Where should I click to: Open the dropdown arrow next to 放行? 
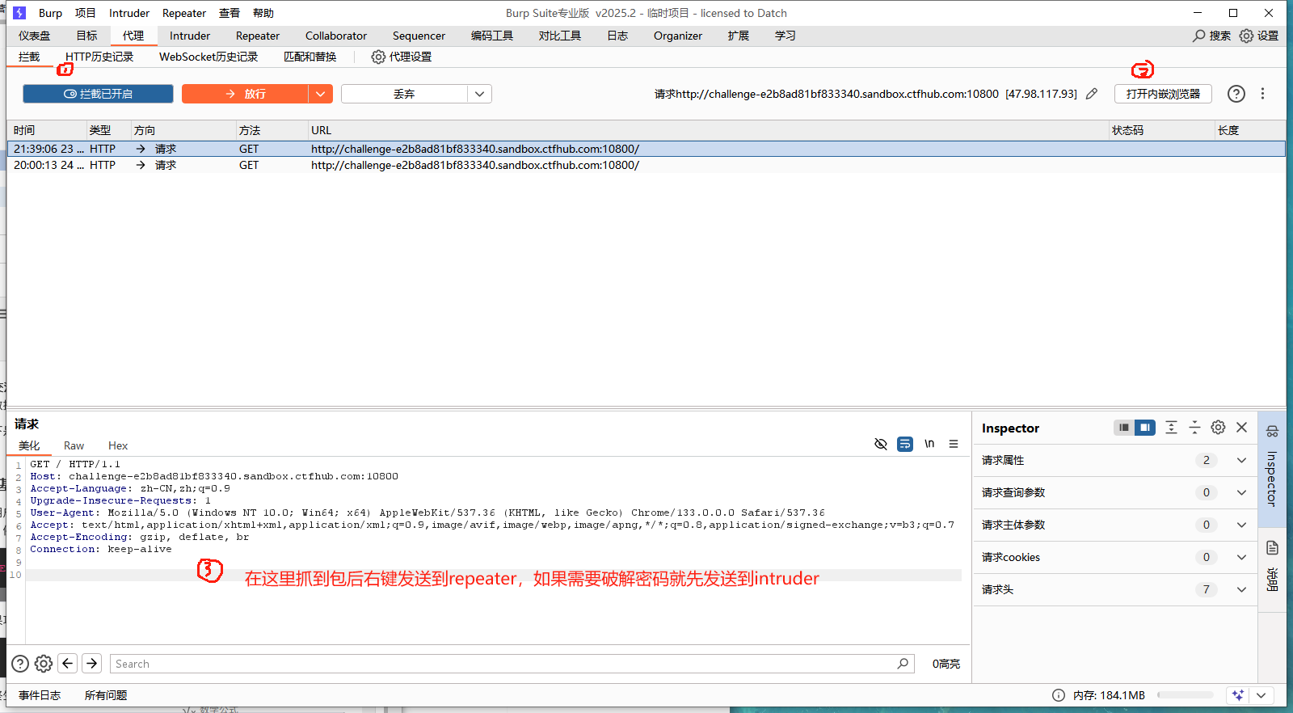321,94
